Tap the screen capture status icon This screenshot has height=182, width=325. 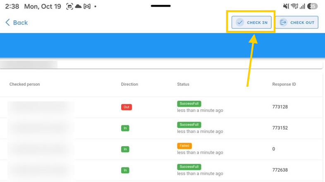coord(69,7)
